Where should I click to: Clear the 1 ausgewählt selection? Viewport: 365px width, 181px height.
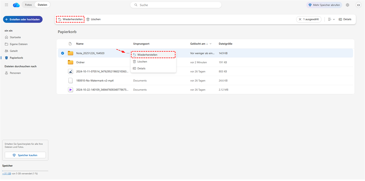pyautogui.click(x=308, y=19)
